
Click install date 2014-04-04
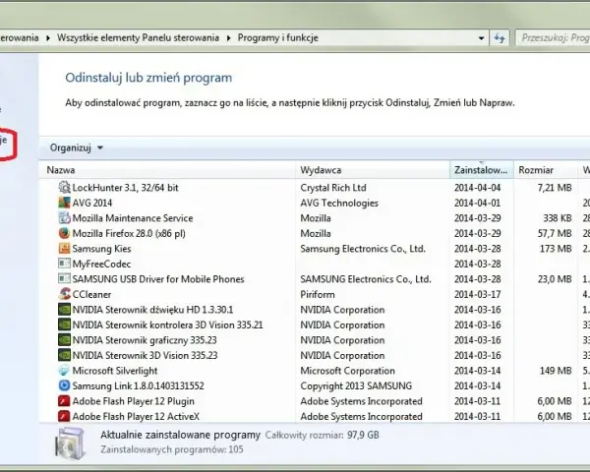click(x=478, y=188)
